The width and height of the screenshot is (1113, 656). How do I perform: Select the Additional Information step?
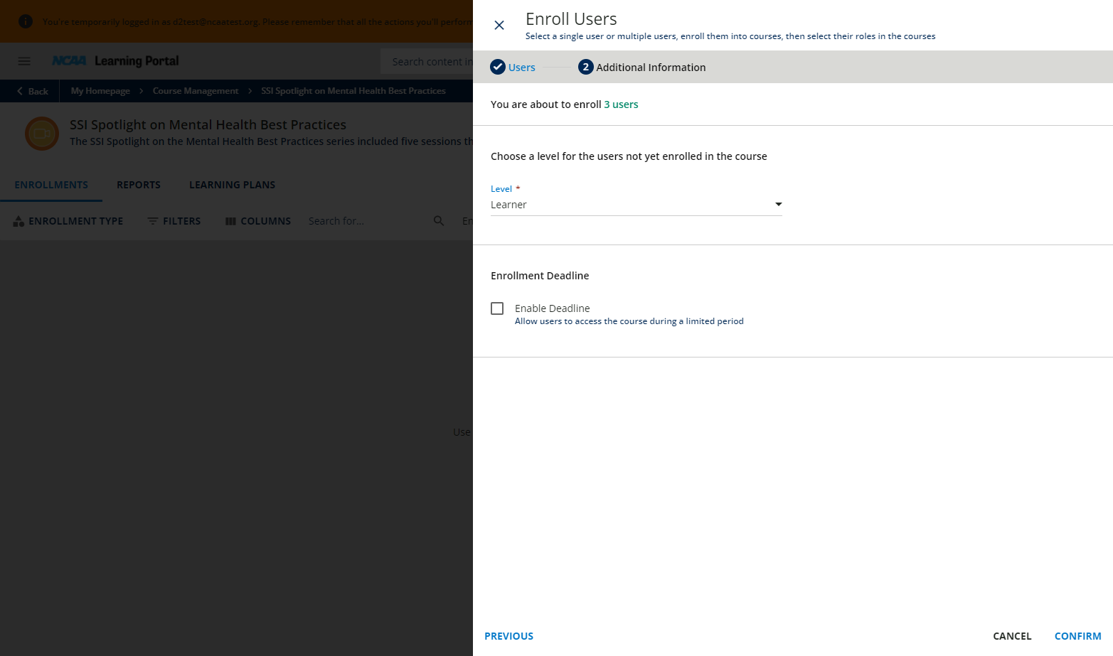651,68
